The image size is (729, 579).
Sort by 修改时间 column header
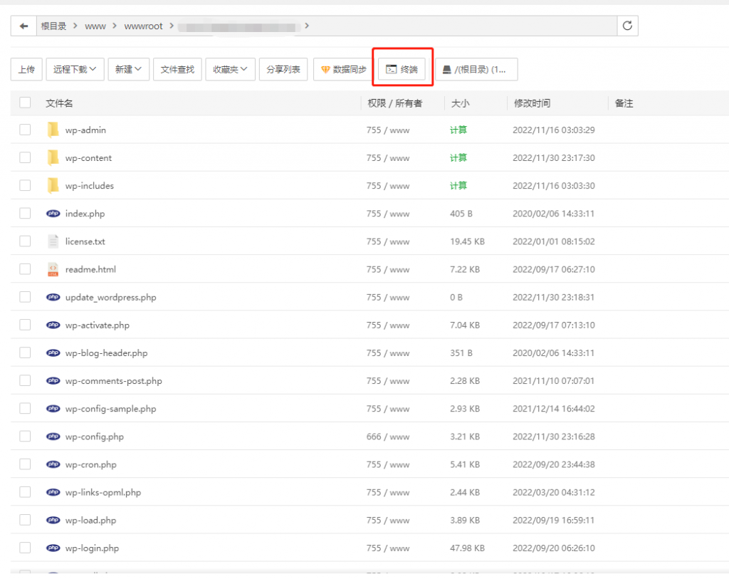(532, 103)
